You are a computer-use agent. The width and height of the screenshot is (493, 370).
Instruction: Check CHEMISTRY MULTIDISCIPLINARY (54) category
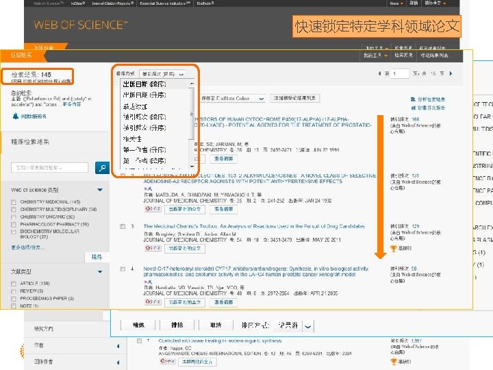(13, 210)
